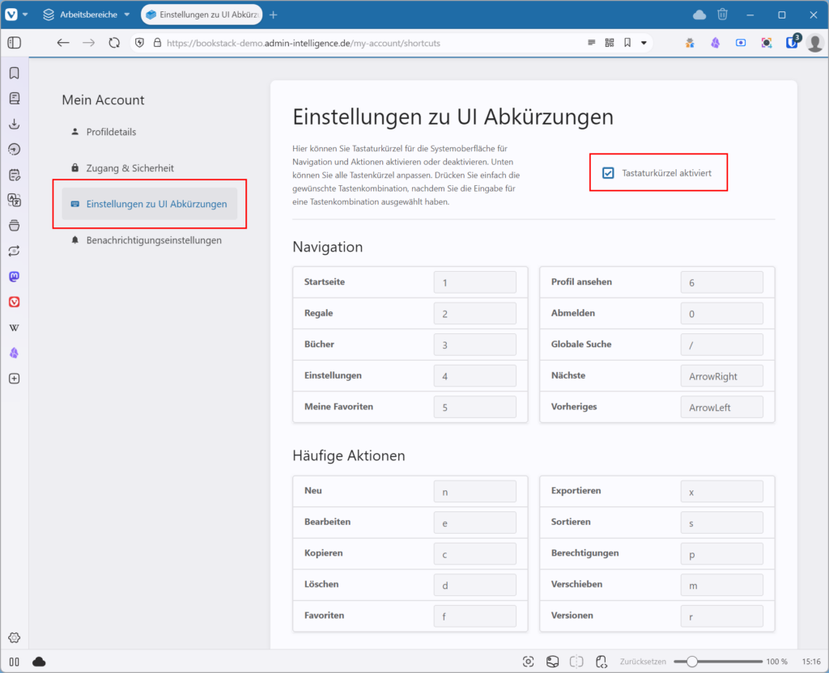Select the Berechtigungen shortcut input
This screenshot has height=673, width=829.
pyautogui.click(x=721, y=554)
